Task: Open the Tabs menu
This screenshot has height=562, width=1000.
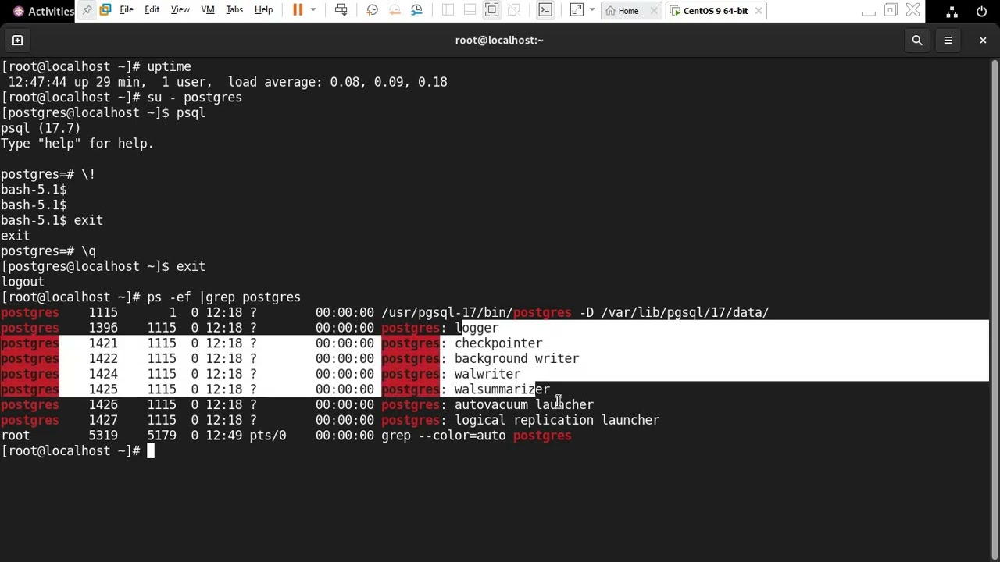Action: [x=234, y=10]
